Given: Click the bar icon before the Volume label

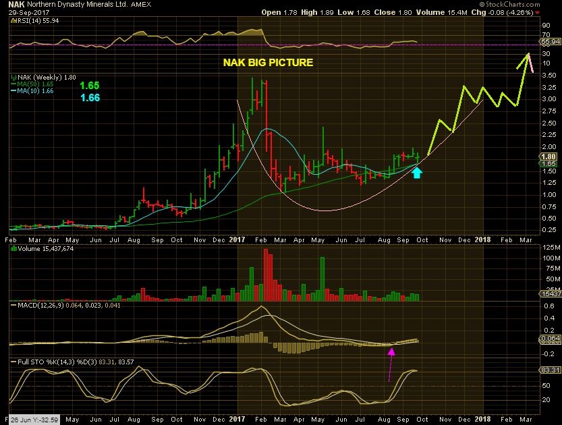Looking at the screenshot, I should coord(13,248).
